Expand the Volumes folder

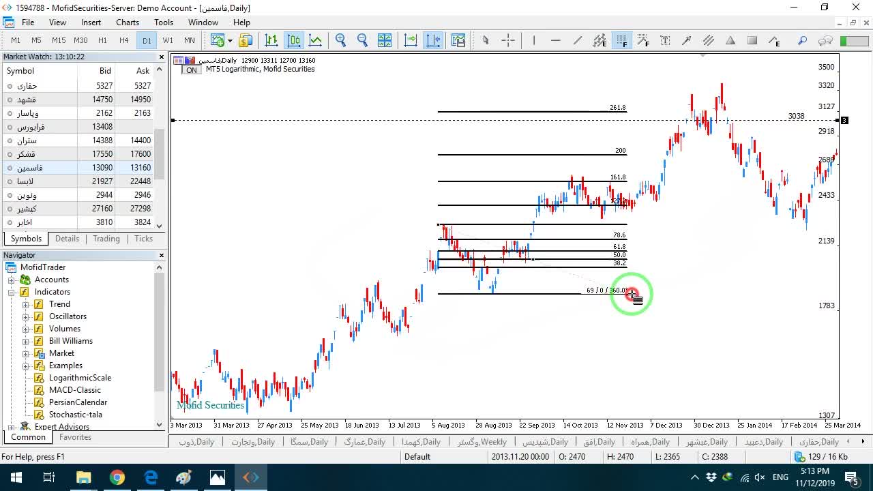pyautogui.click(x=26, y=329)
